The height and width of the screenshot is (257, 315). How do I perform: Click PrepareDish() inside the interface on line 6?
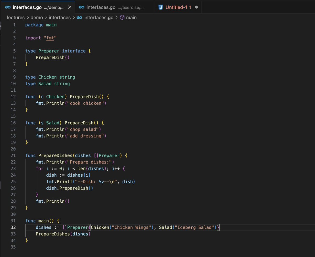coord(53,57)
